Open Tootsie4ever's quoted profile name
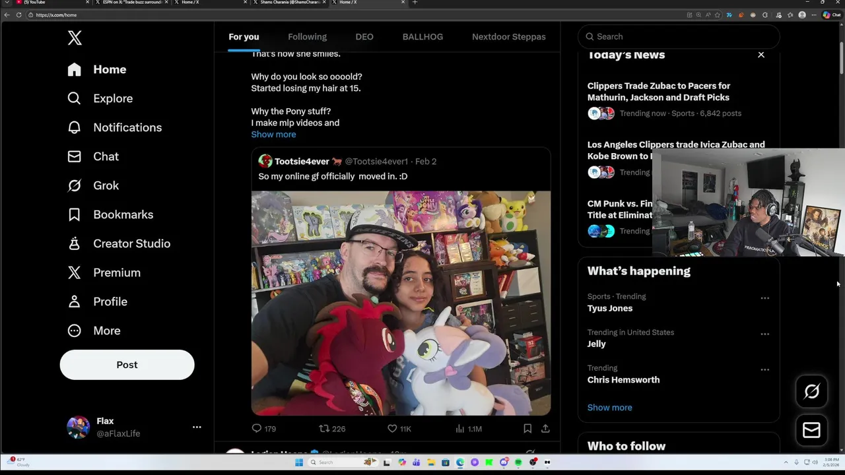 (302, 162)
